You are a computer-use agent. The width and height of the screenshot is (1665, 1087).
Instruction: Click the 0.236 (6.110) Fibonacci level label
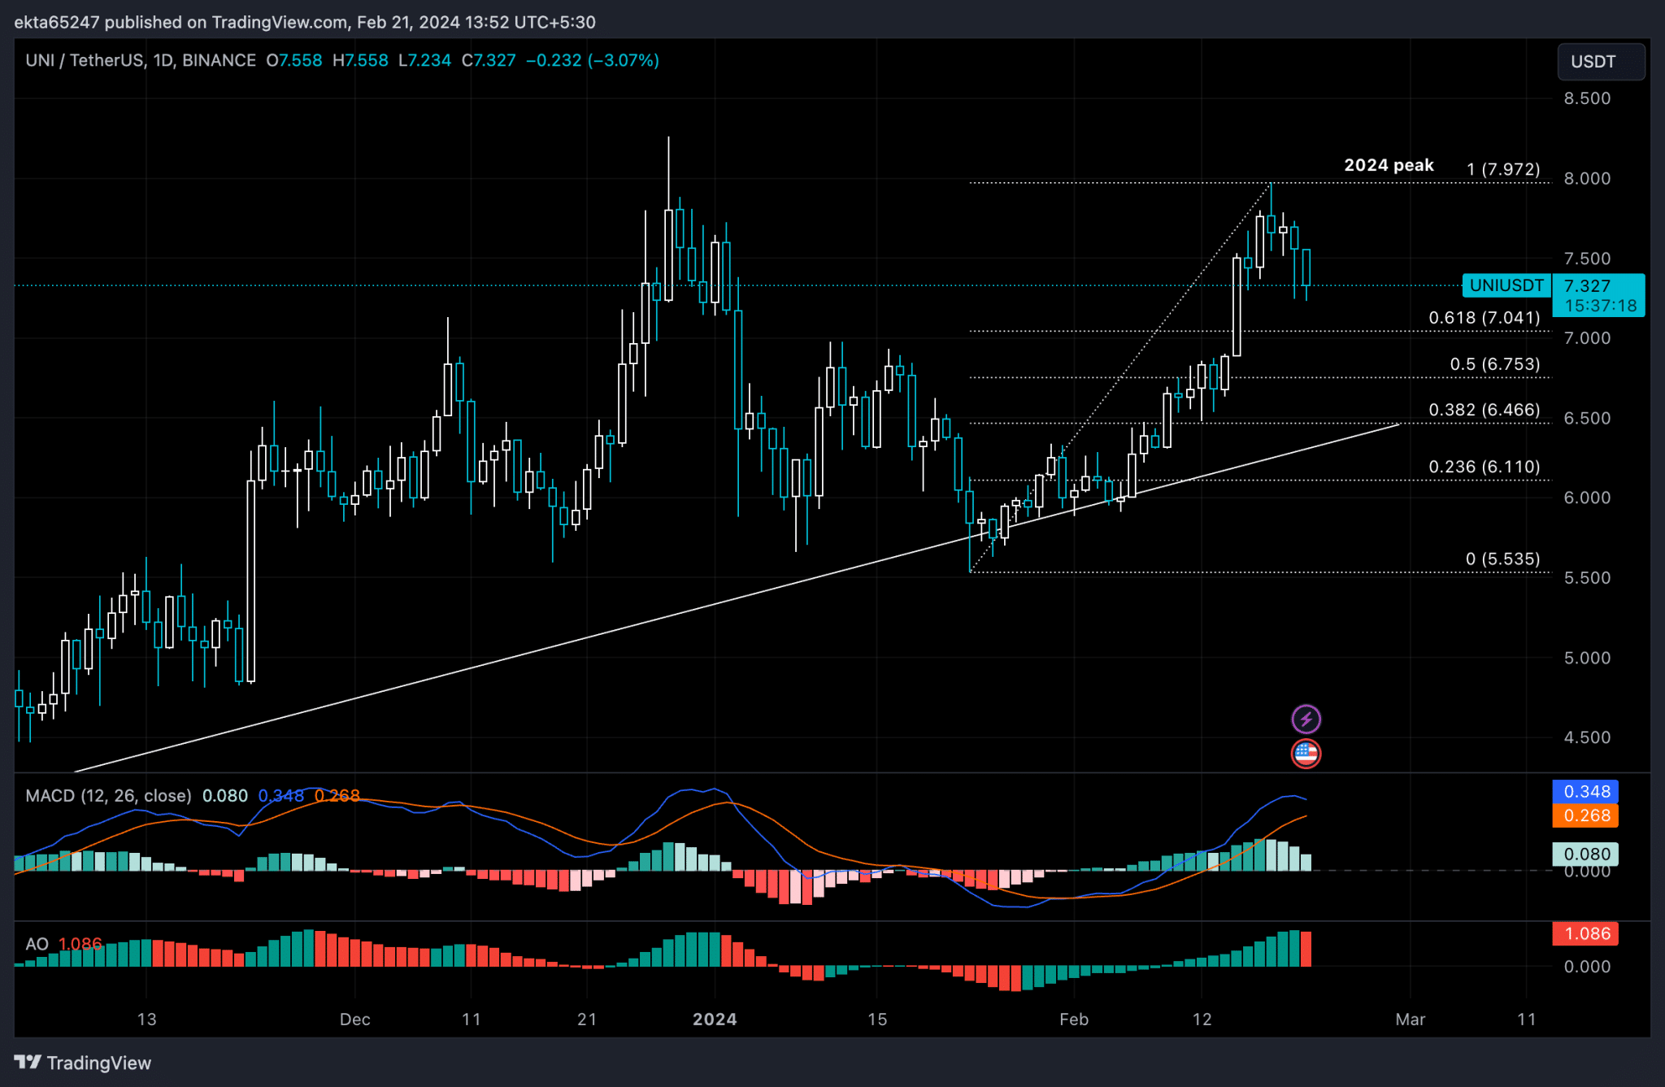(x=1485, y=467)
